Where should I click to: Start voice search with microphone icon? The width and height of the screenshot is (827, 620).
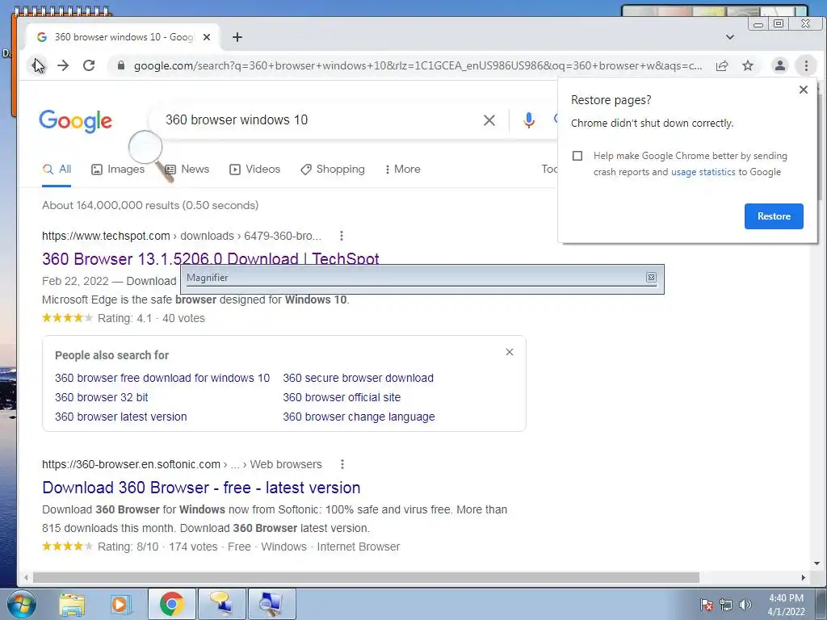[x=529, y=120]
